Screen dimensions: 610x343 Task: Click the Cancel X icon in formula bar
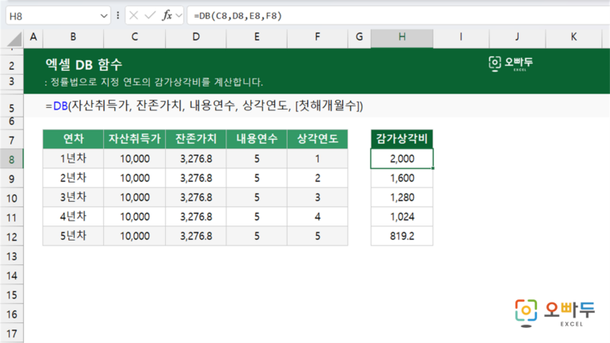click(x=133, y=16)
